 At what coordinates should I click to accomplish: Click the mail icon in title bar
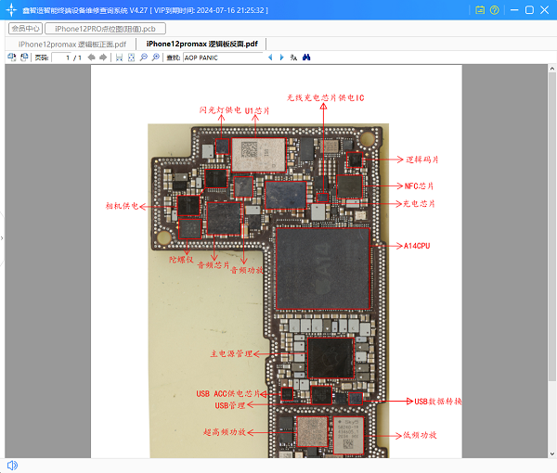[x=479, y=10]
